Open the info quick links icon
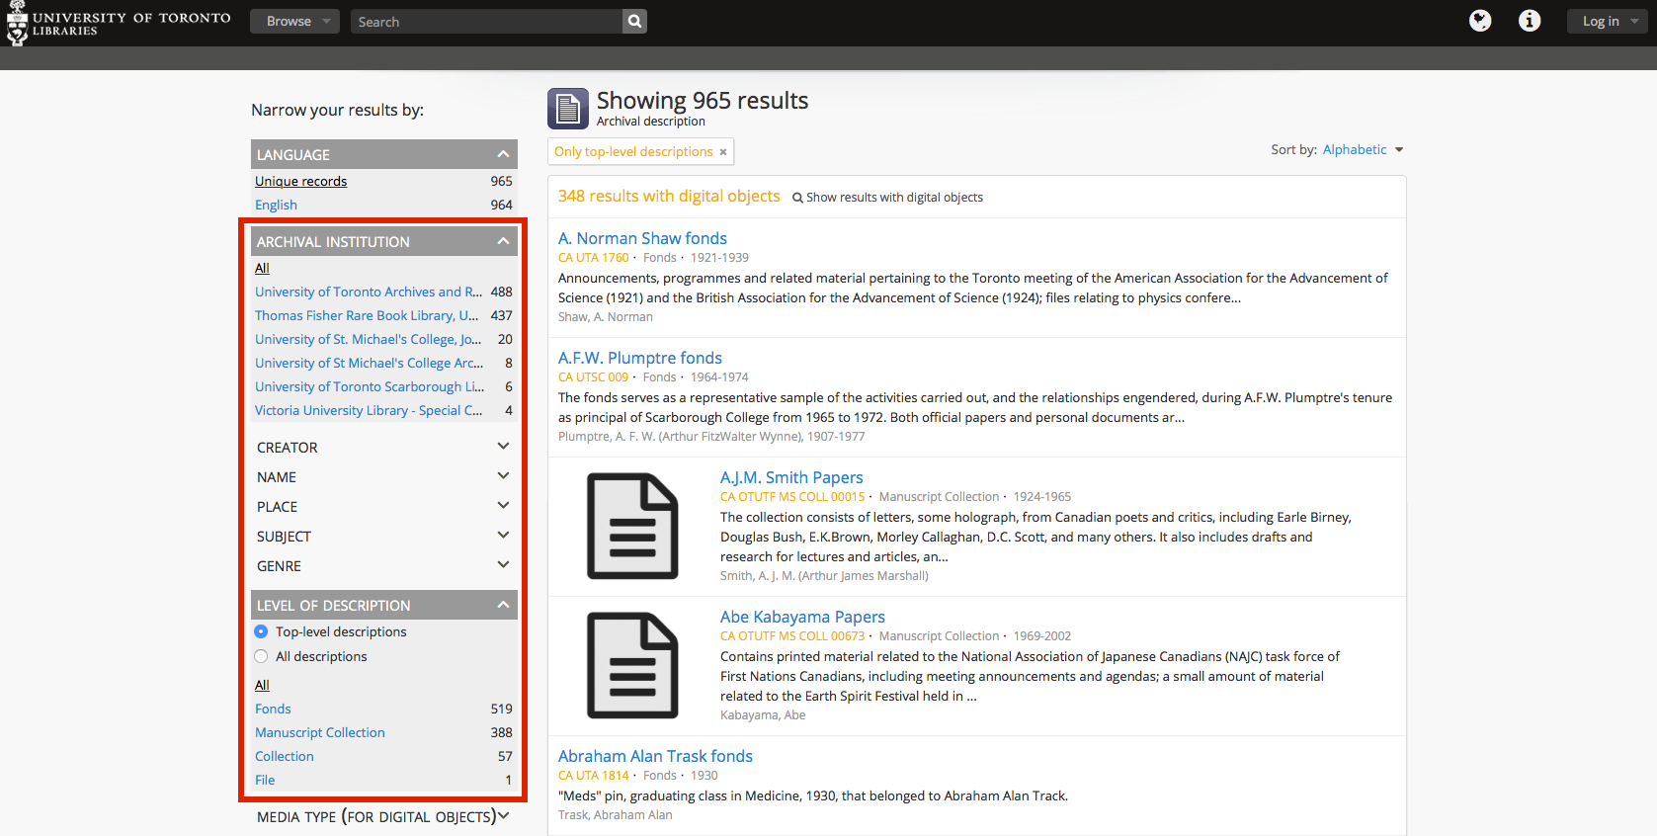Viewport: 1657px width, 836px height. click(x=1530, y=21)
